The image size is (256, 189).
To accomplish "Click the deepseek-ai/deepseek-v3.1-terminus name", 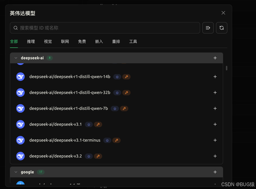I will coord(65,140).
